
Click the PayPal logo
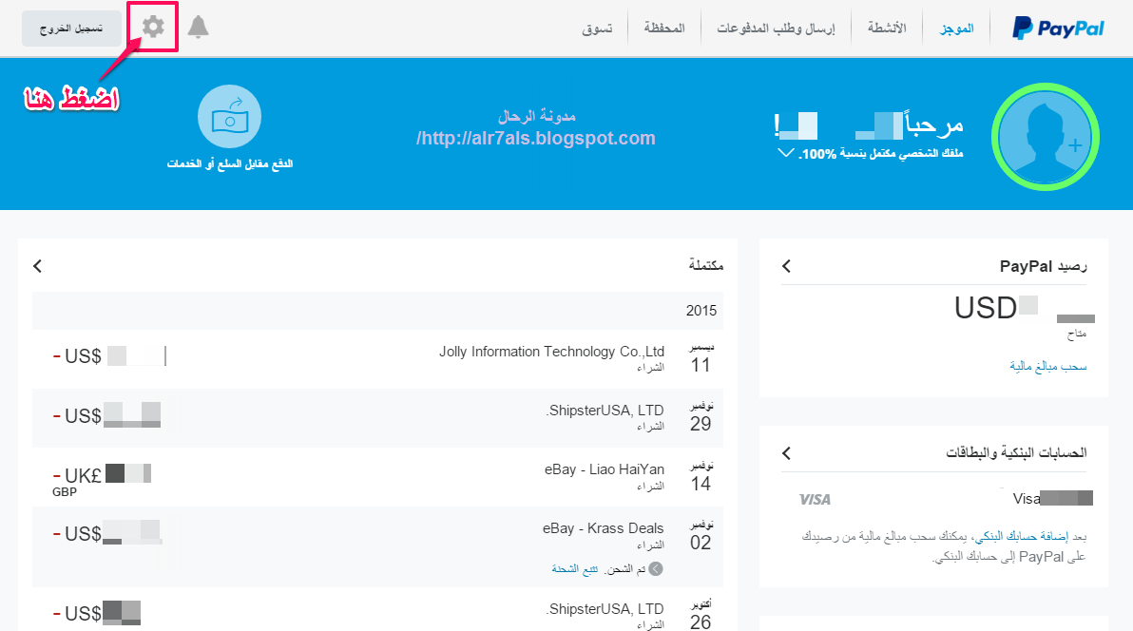click(x=1058, y=29)
